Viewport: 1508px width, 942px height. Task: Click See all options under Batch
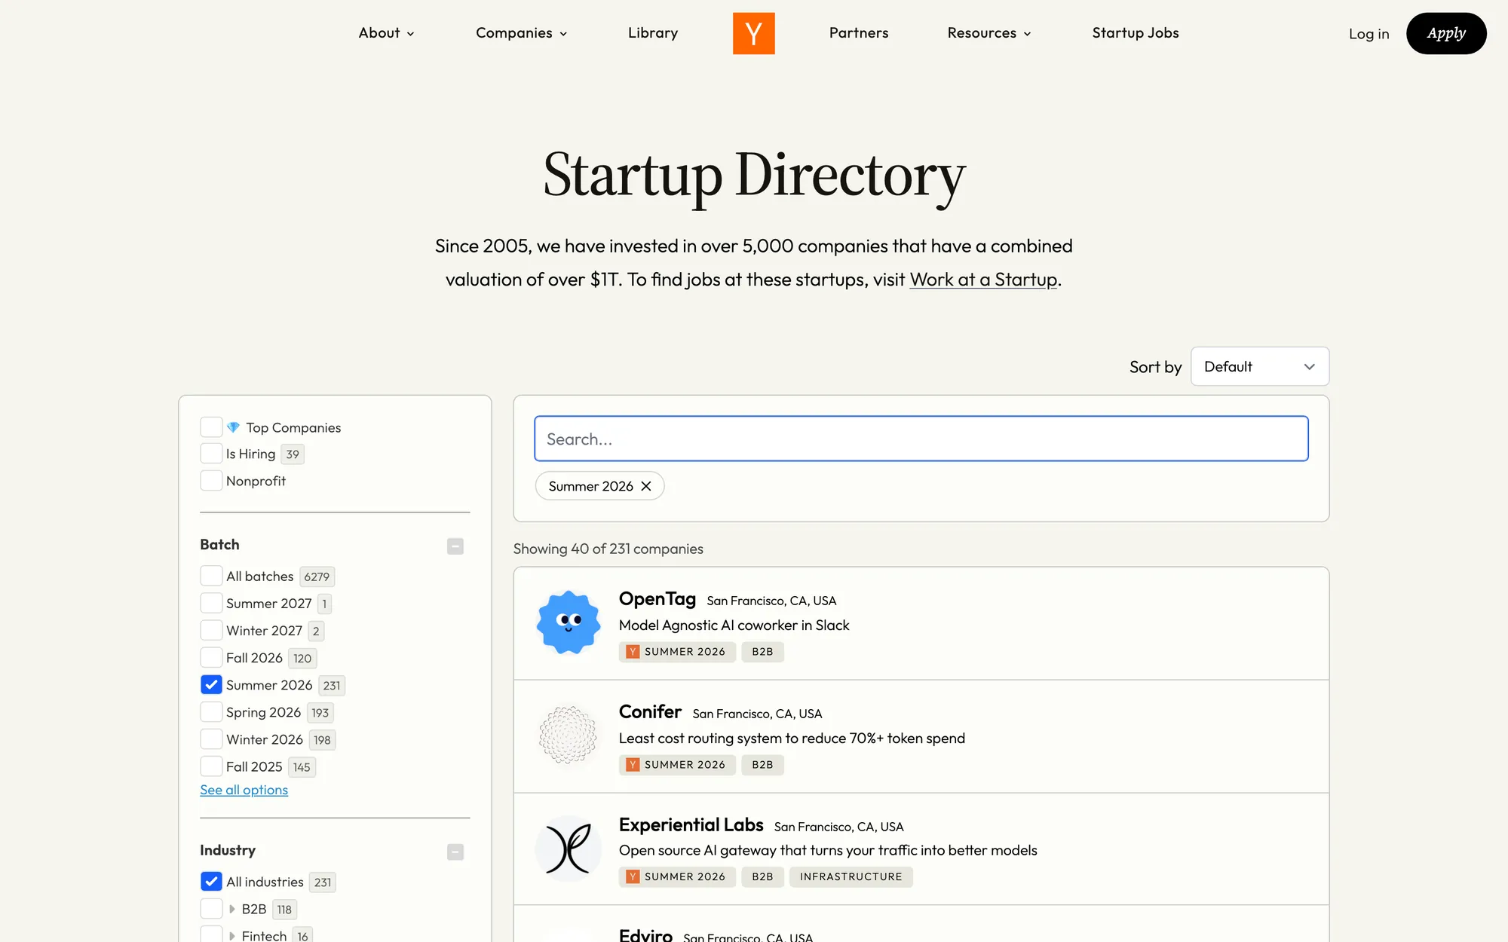[x=244, y=790]
